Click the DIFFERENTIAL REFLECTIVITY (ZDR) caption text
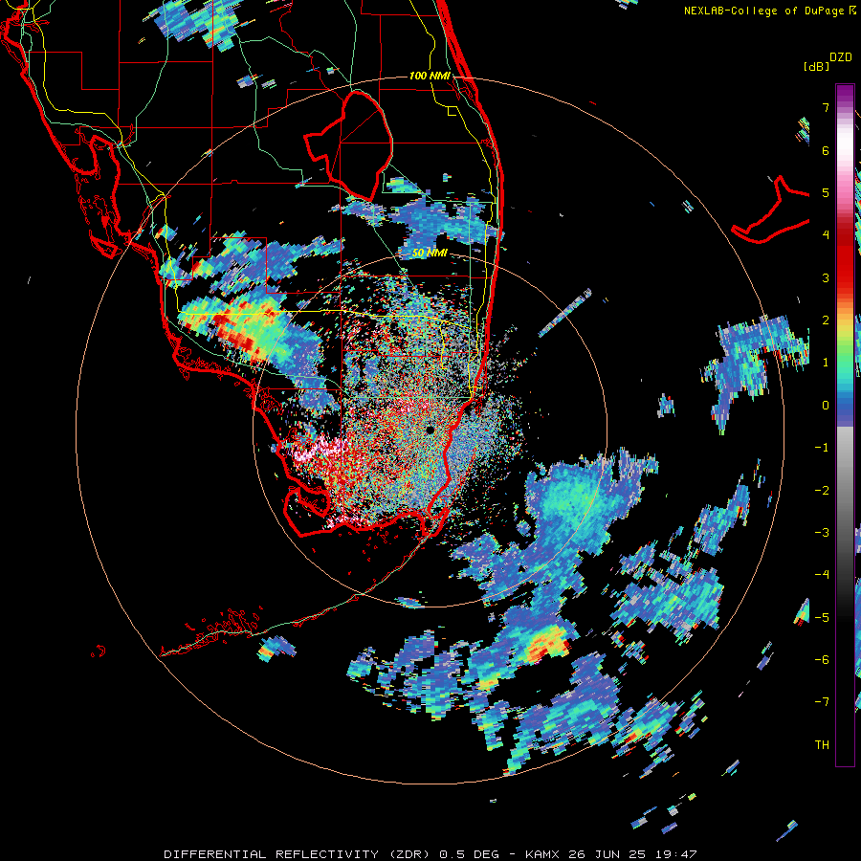 298,854
